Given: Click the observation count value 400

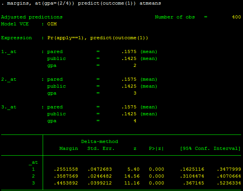Looking at the screenshot, I should tap(236, 17).
